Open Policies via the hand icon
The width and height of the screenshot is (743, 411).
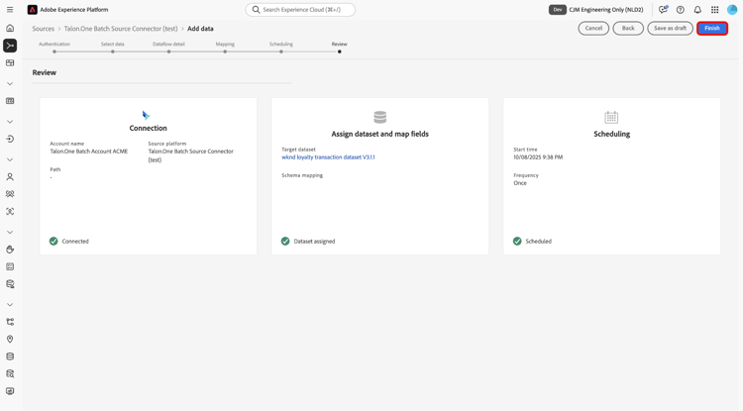(x=10, y=250)
